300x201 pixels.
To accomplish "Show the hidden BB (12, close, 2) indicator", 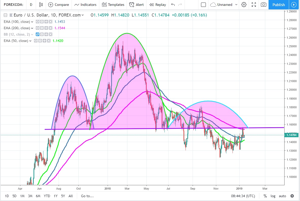I will coord(38,34).
